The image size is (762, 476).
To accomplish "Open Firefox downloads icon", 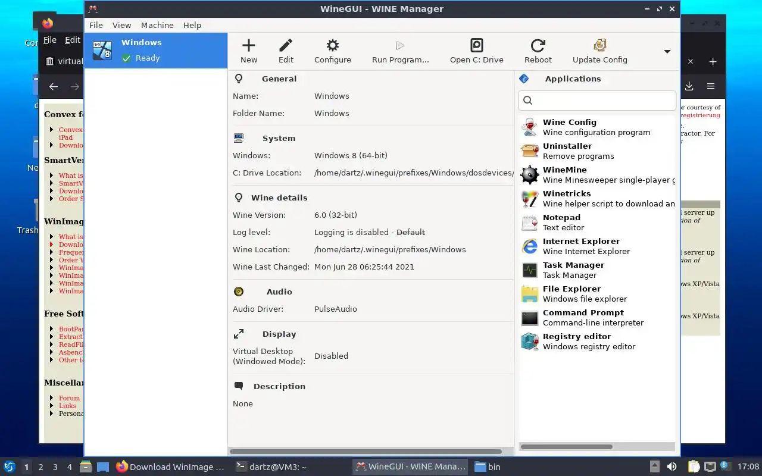I will (x=689, y=86).
